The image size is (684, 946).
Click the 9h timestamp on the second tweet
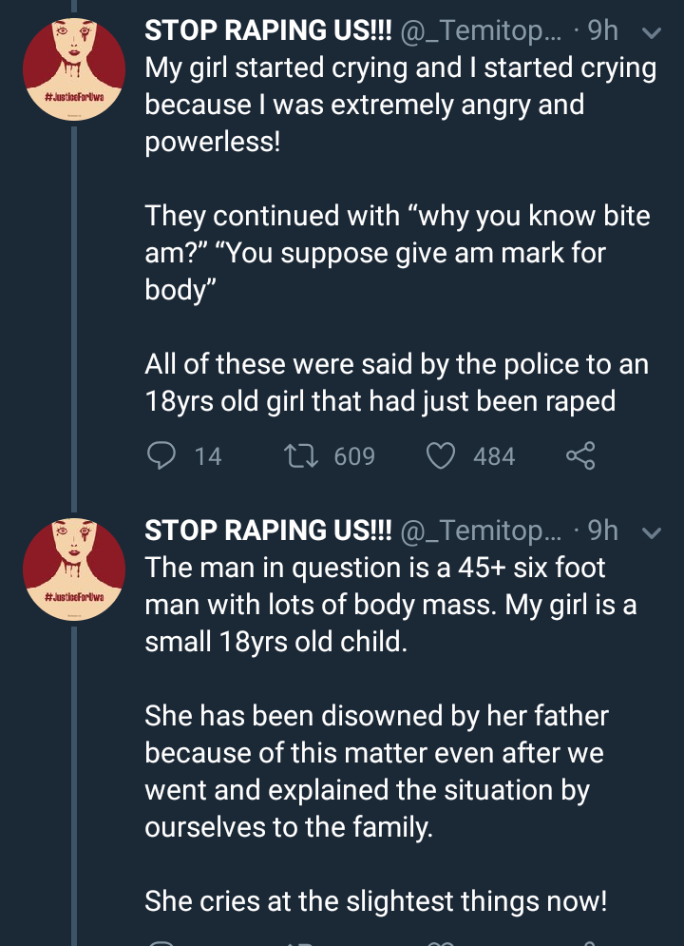coord(603,531)
